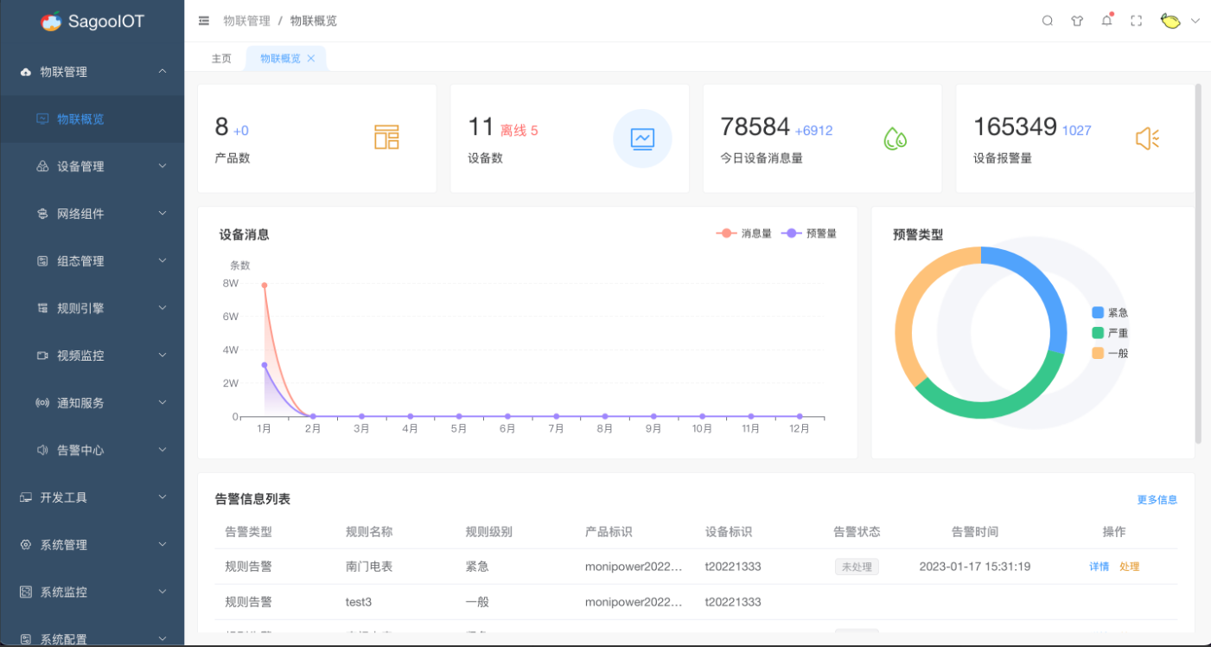
Task: Open the notification bell
Action: click(1106, 21)
